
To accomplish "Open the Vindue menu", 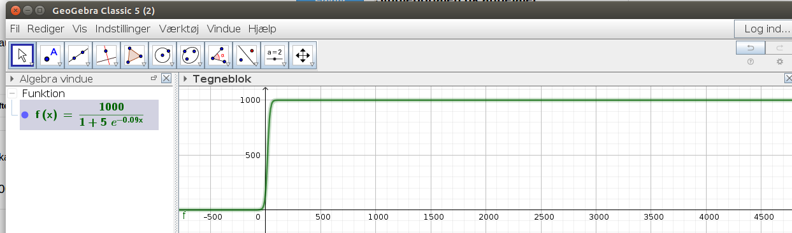I will pyautogui.click(x=224, y=29).
